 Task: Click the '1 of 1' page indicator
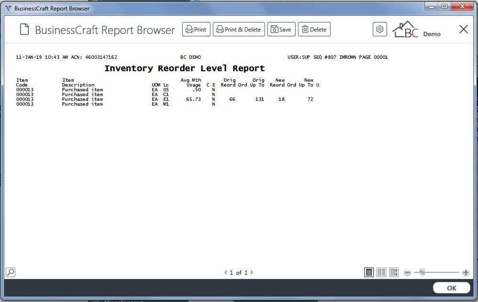(239, 272)
